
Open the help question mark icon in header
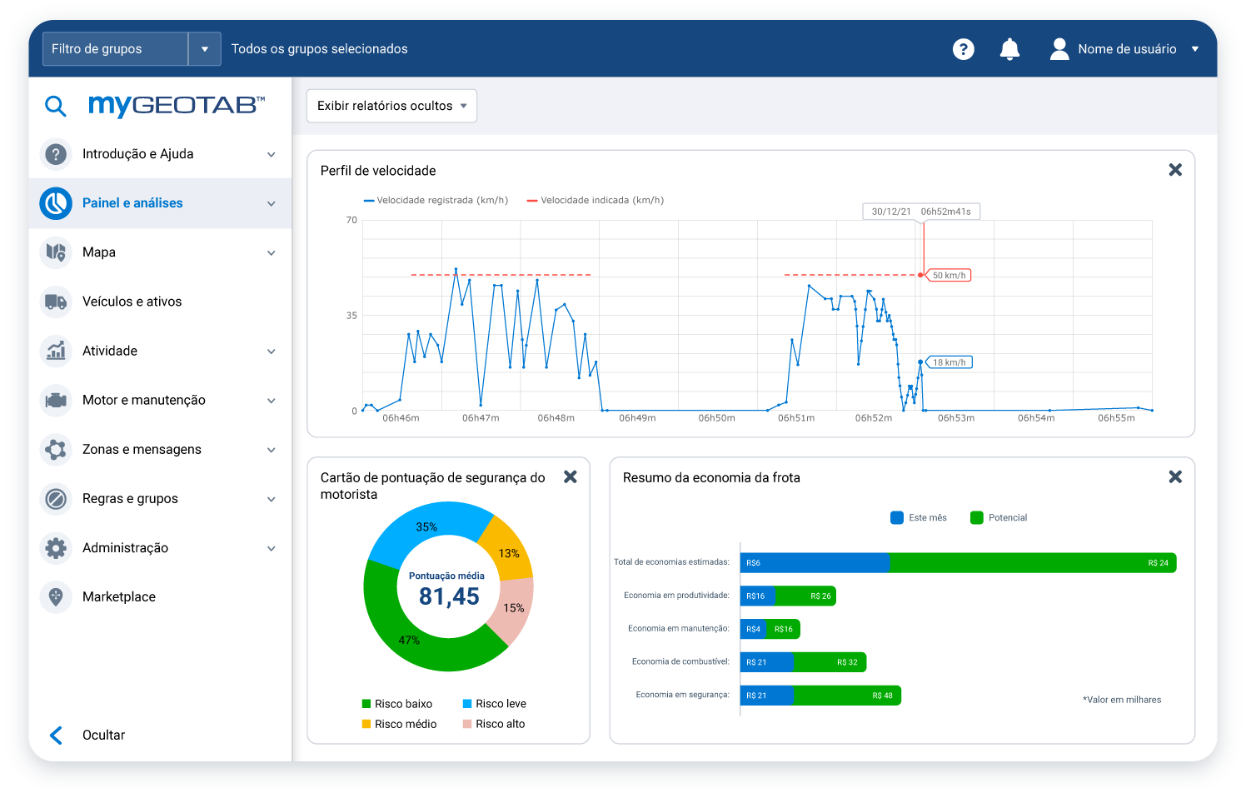click(x=964, y=49)
